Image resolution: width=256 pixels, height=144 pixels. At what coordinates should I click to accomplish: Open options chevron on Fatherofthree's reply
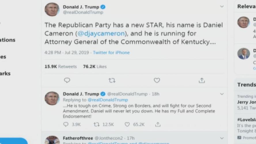[x=222, y=138]
